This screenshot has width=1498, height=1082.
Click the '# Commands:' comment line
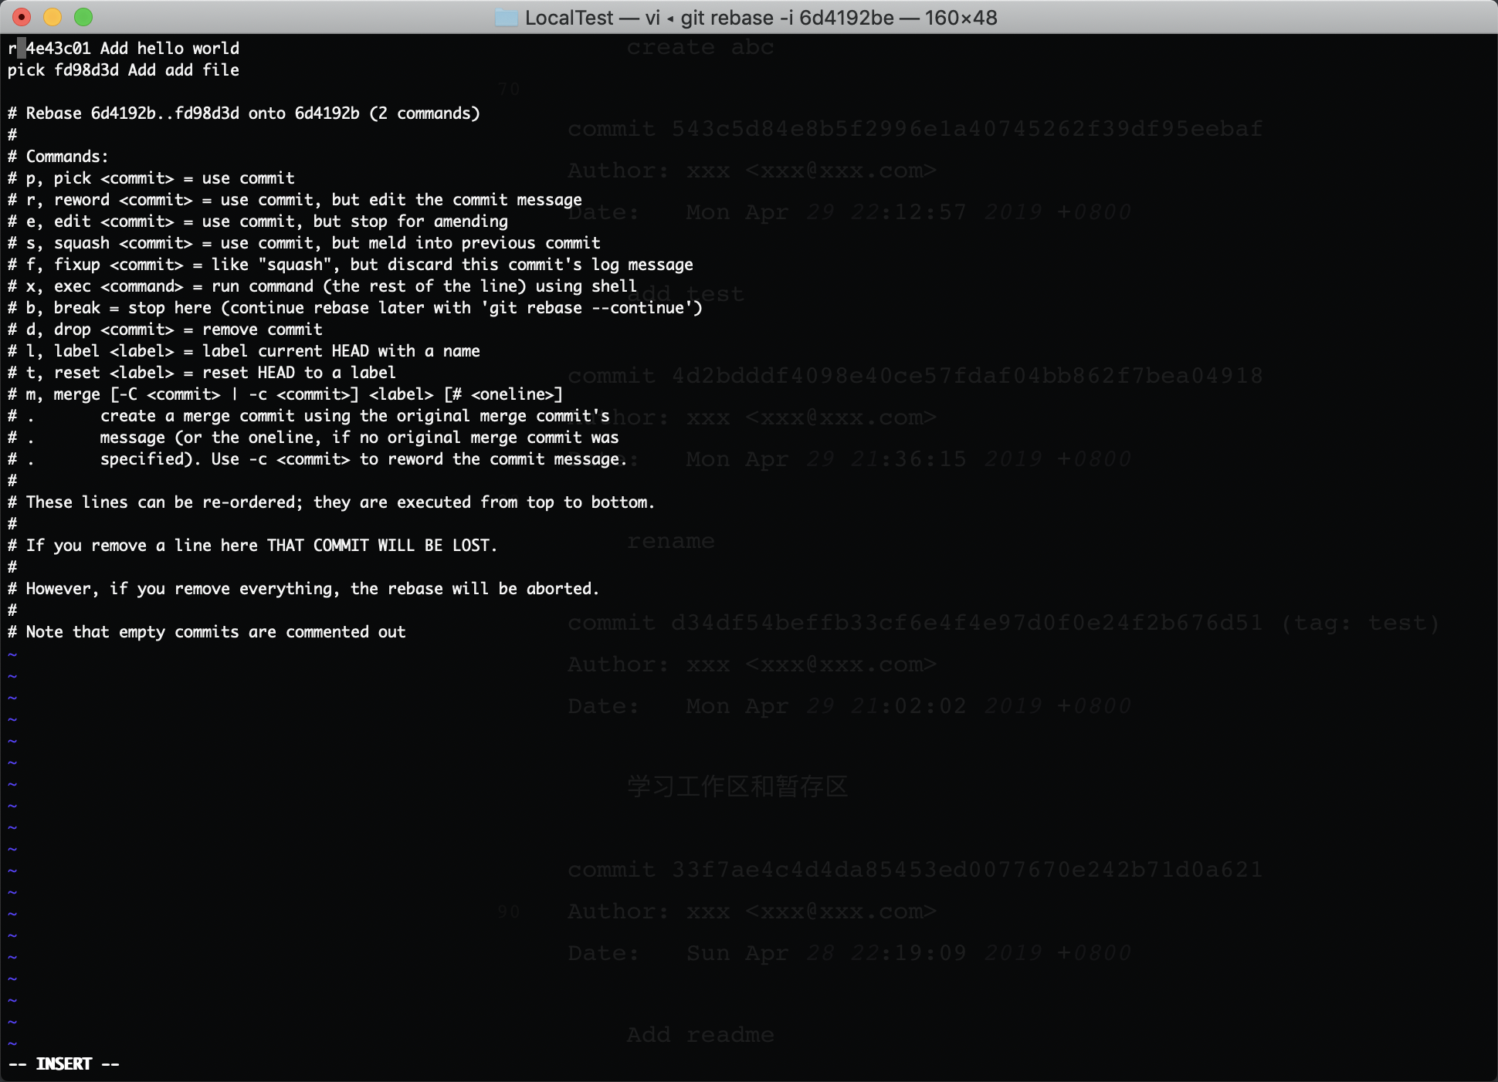tap(58, 157)
